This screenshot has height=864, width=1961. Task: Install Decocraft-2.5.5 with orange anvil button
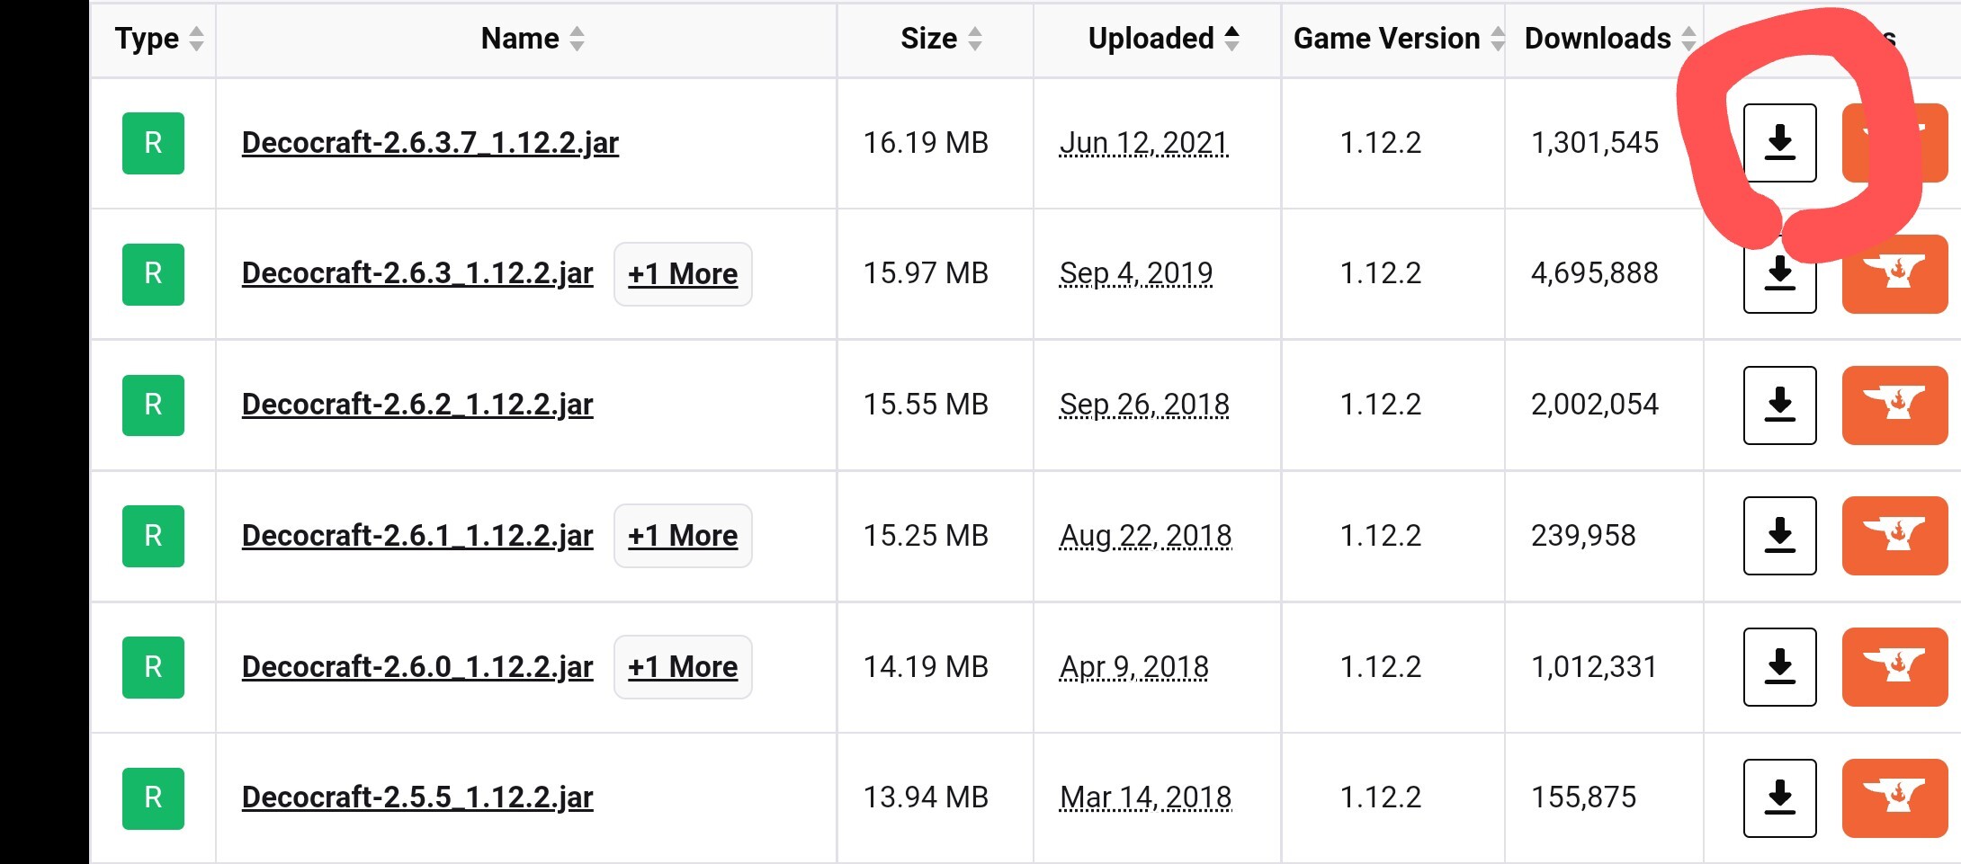click(1895, 798)
